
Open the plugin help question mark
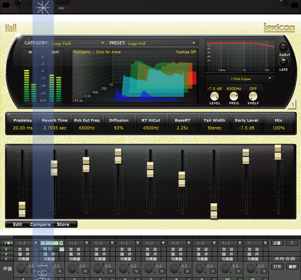(x=292, y=105)
